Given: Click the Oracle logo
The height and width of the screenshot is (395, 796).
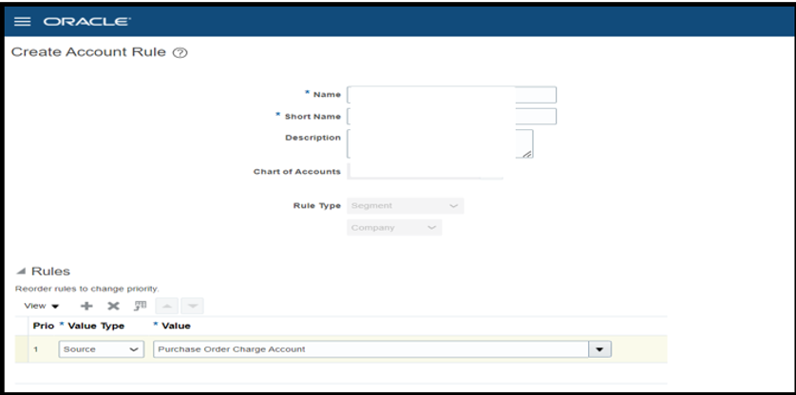Looking at the screenshot, I should (86, 22).
